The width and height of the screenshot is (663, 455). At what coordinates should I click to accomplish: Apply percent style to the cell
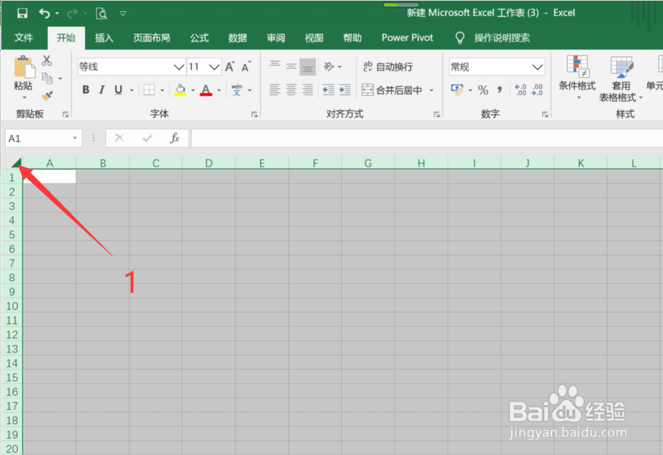pos(483,90)
